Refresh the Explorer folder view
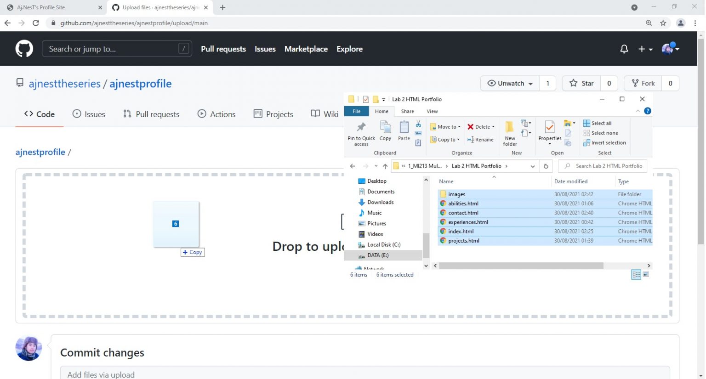This screenshot has height=379, width=706. pyautogui.click(x=546, y=166)
